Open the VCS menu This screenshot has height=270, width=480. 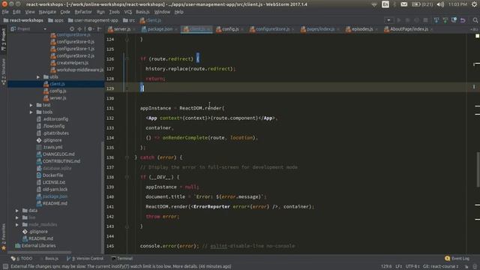[128, 12]
